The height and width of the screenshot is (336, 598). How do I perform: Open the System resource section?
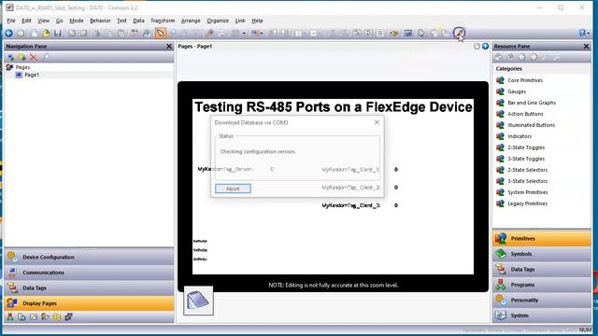[x=542, y=315]
